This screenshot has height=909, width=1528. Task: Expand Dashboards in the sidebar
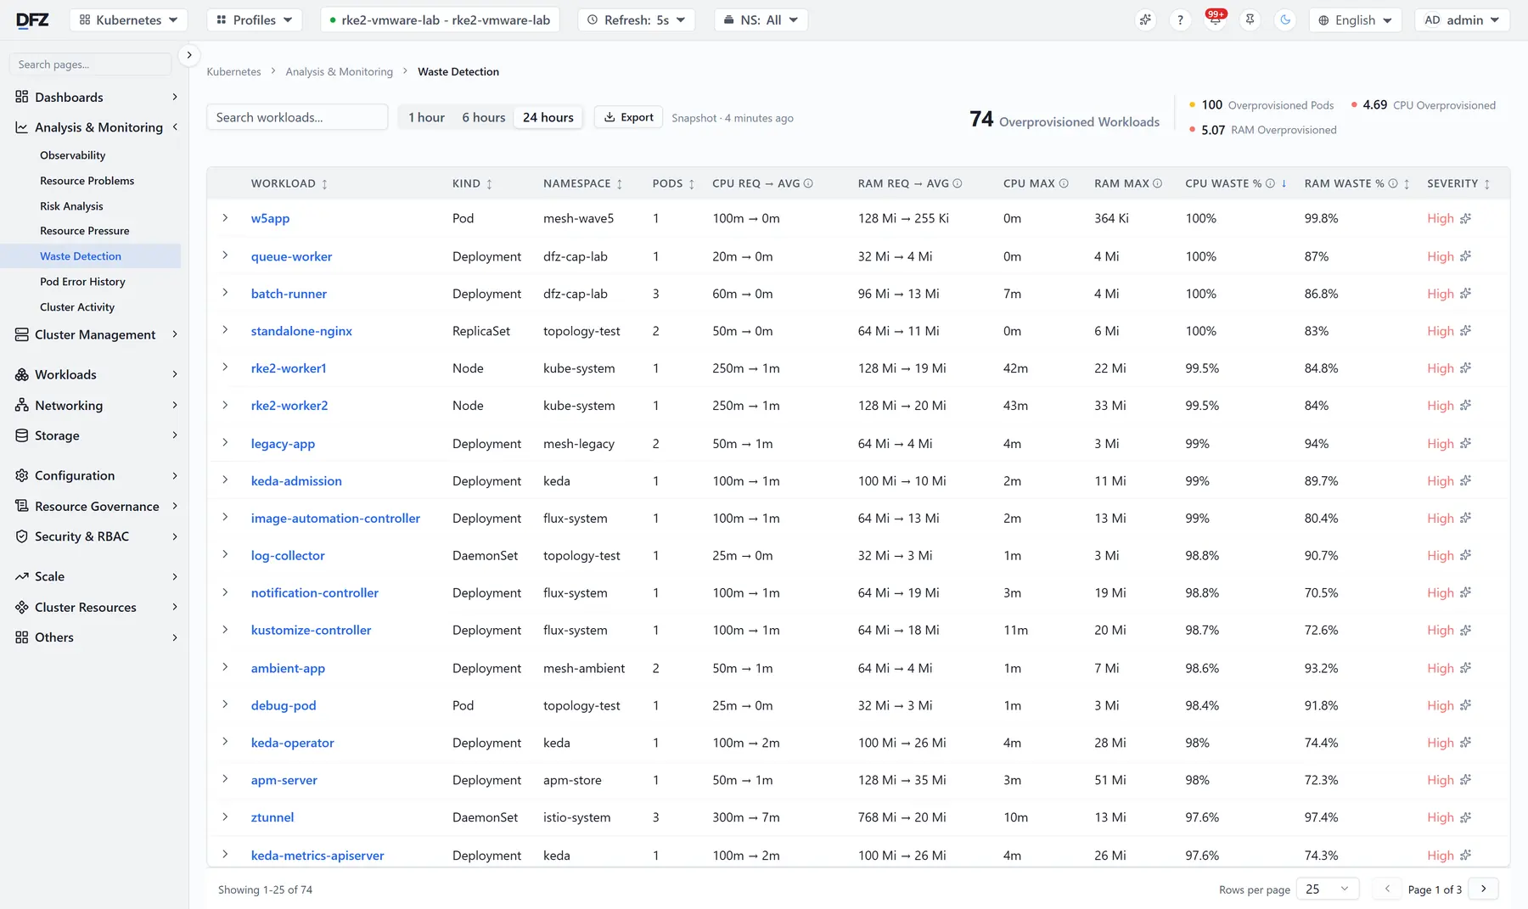[x=97, y=97]
